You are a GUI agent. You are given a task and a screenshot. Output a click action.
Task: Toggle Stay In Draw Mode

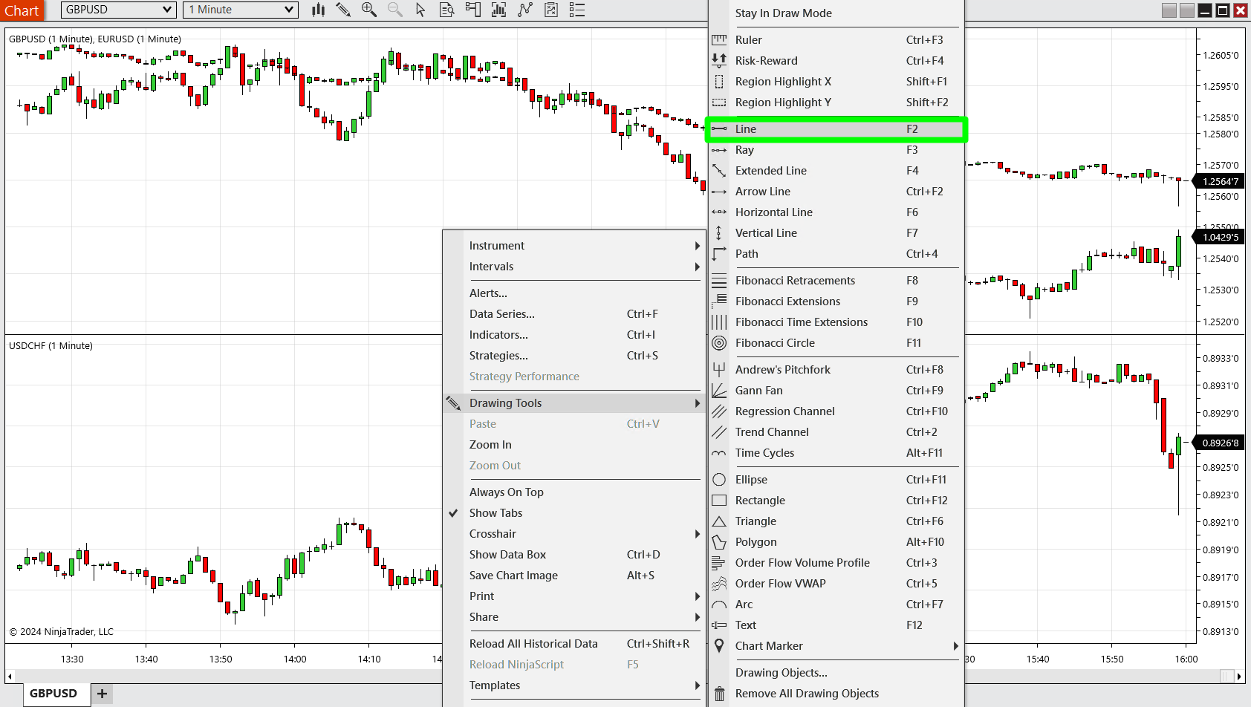pos(783,13)
